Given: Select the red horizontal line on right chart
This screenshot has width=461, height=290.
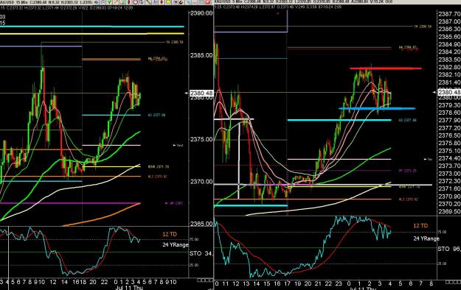Looking at the screenshot, I should coord(386,68).
